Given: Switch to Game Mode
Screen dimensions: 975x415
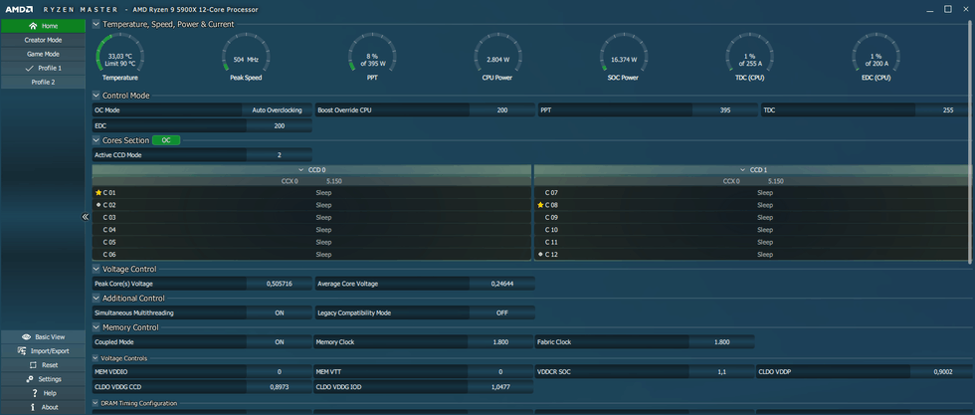Looking at the screenshot, I should pos(43,54).
